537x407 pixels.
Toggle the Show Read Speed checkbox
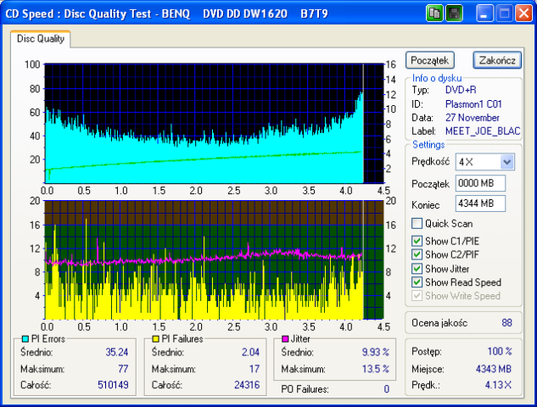[x=417, y=282]
